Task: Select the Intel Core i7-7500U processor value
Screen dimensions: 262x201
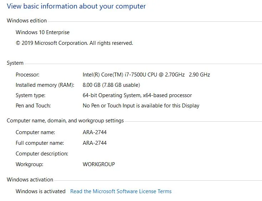Action: coord(146,75)
